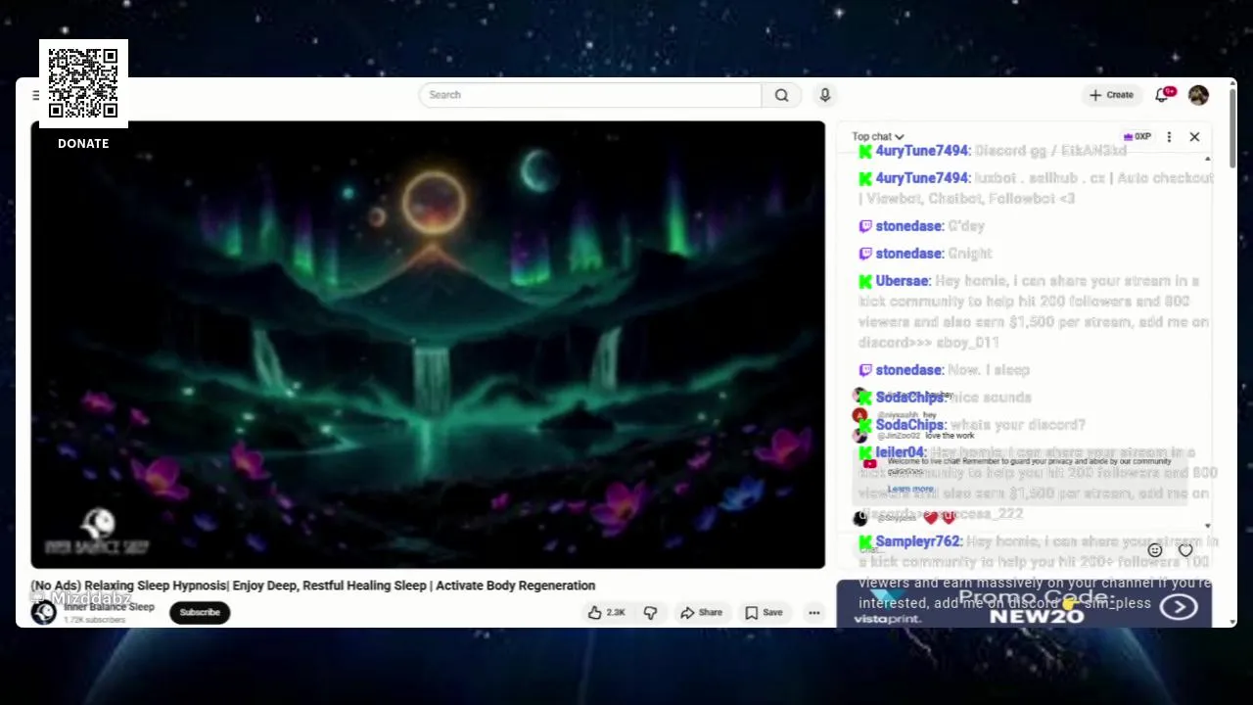The height and width of the screenshot is (705, 1253).
Task: Click stonedase "Gnight" message
Action: [x=927, y=254]
